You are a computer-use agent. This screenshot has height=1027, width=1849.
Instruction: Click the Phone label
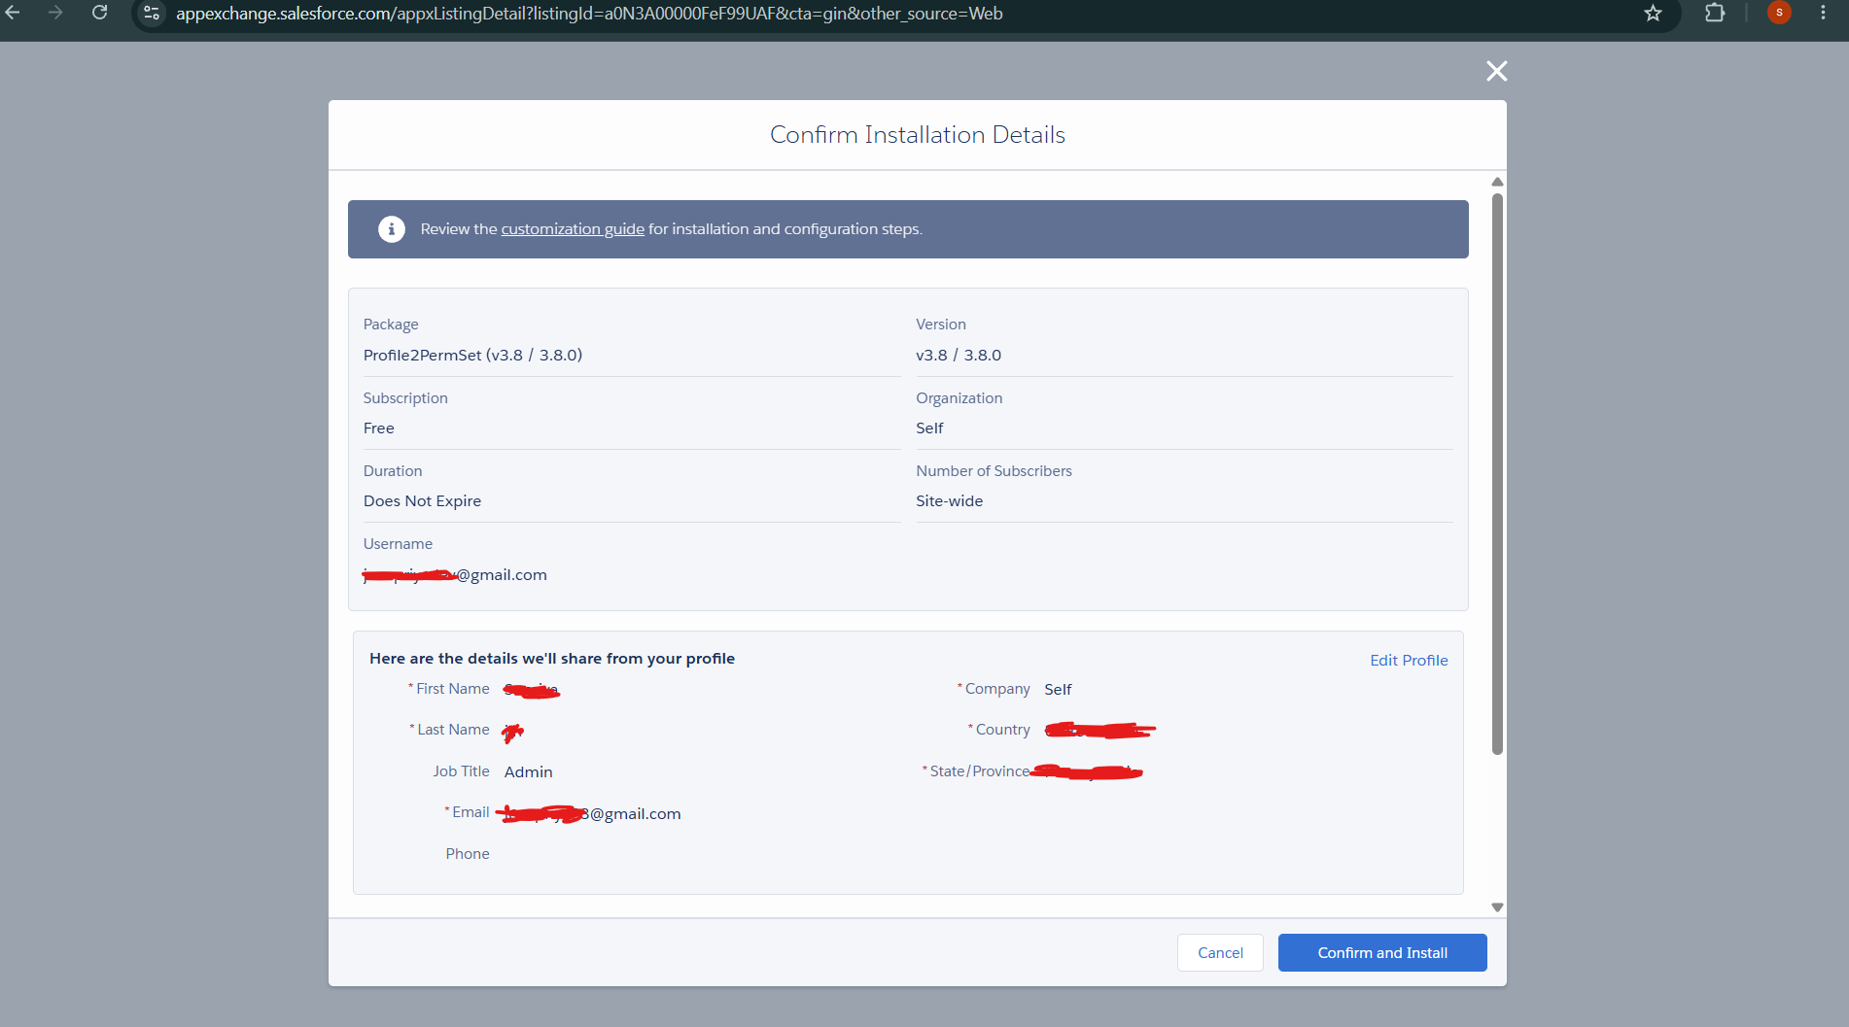[468, 854]
